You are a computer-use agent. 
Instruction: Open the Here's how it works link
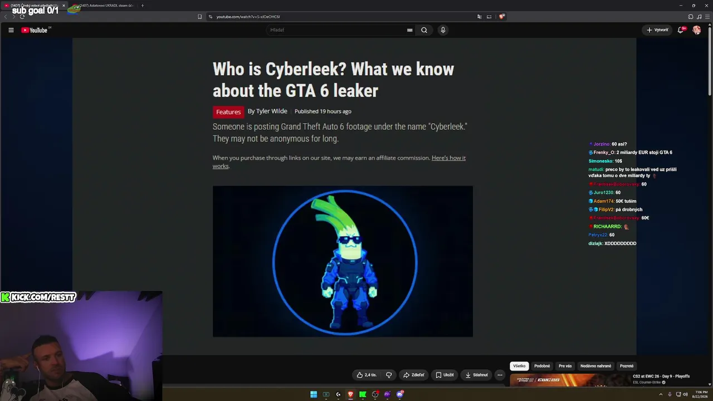[x=339, y=162]
